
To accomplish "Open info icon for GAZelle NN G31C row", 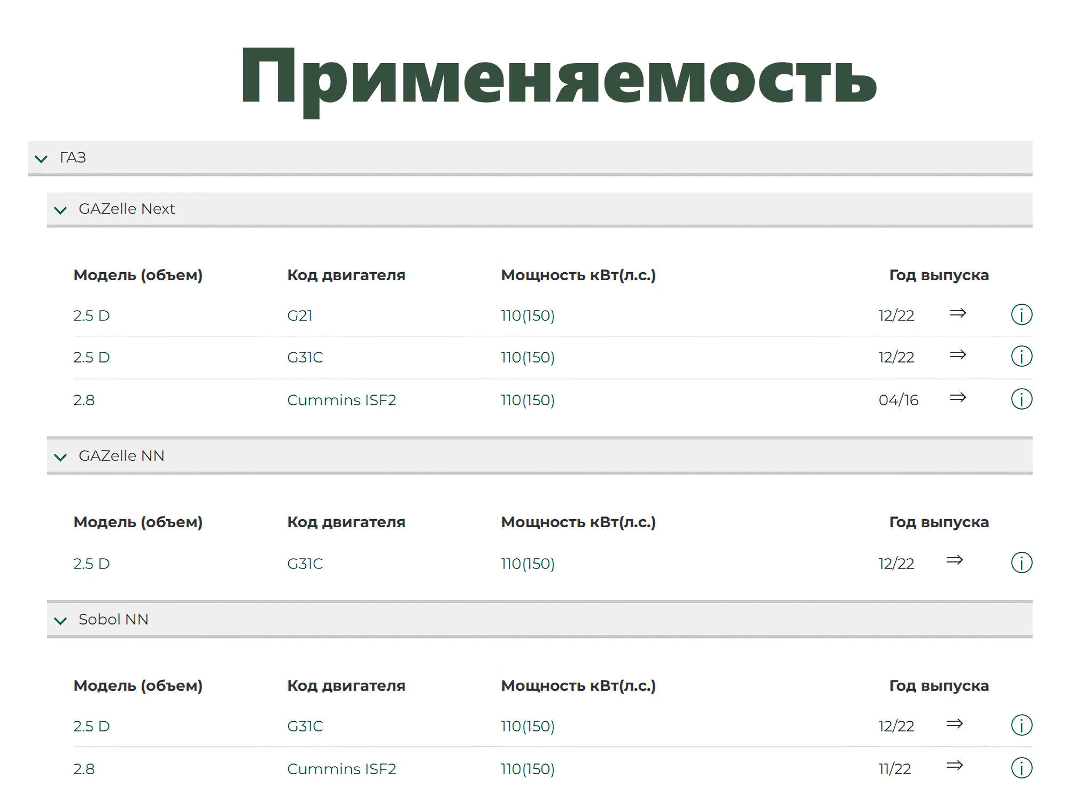I will pyautogui.click(x=1021, y=562).
